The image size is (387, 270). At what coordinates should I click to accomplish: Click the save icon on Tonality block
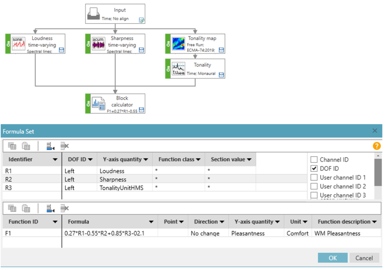click(x=221, y=75)
